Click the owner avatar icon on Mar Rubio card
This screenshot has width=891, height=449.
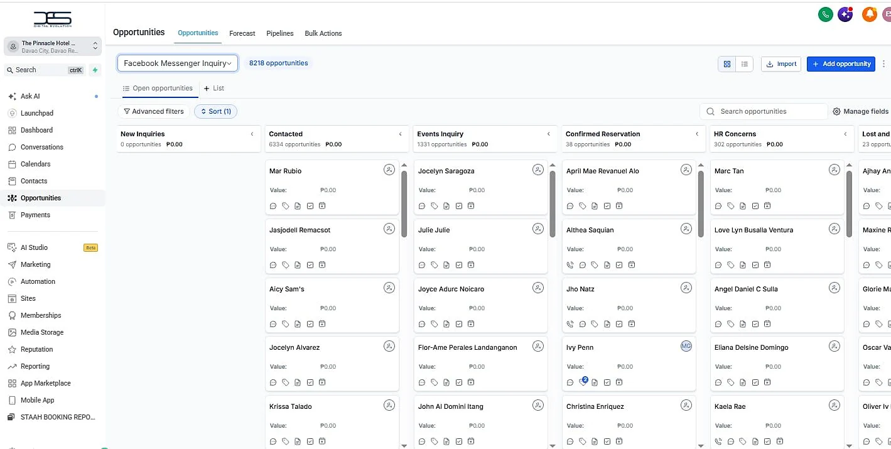click(389, 170)
